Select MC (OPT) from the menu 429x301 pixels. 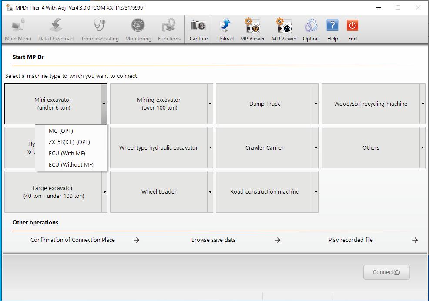tap(61, 130)
